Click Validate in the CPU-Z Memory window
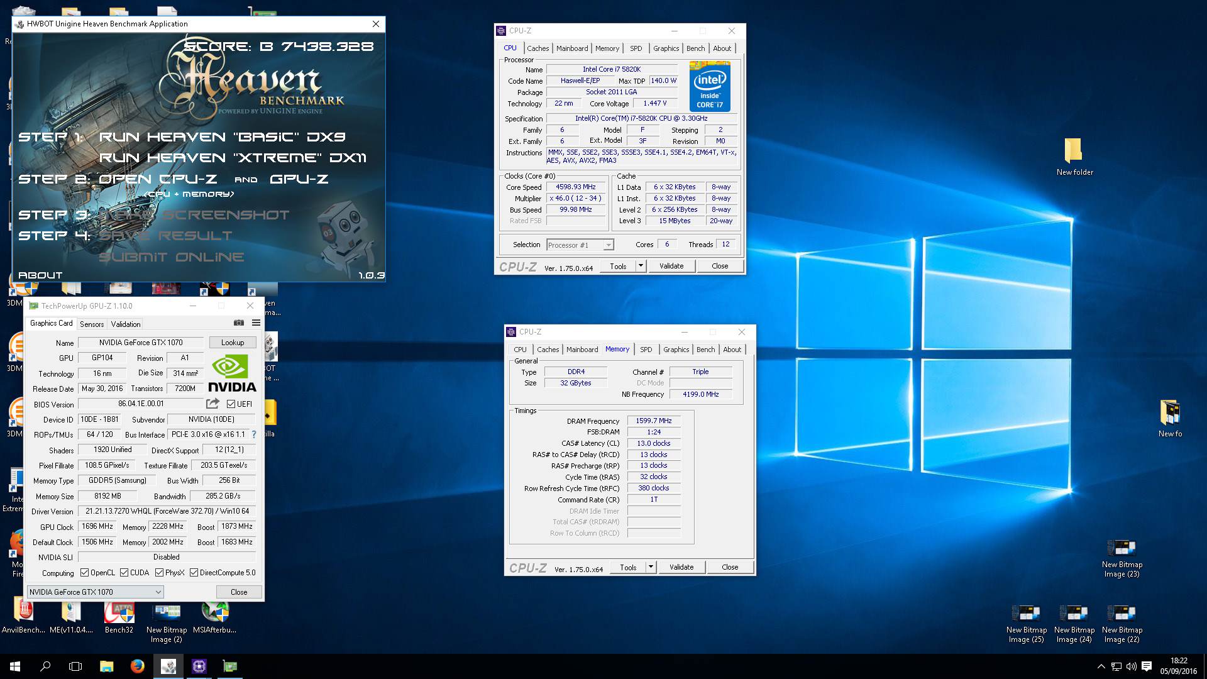1207x679 pixels. pos(681,567)
